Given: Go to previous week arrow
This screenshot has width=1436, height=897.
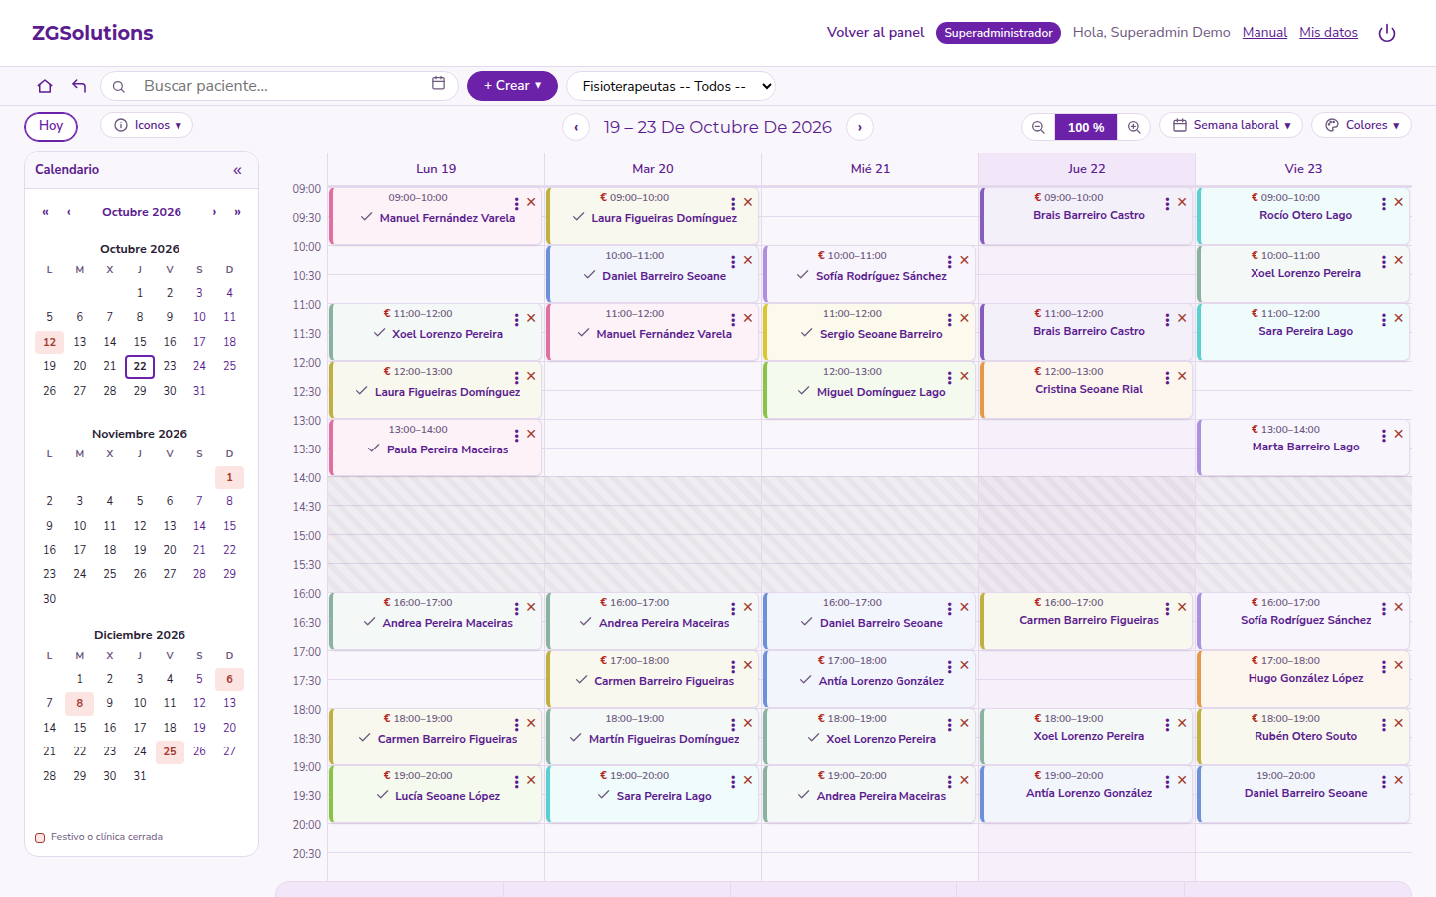Looking at the screenshot, I should (x=576, y=127).
